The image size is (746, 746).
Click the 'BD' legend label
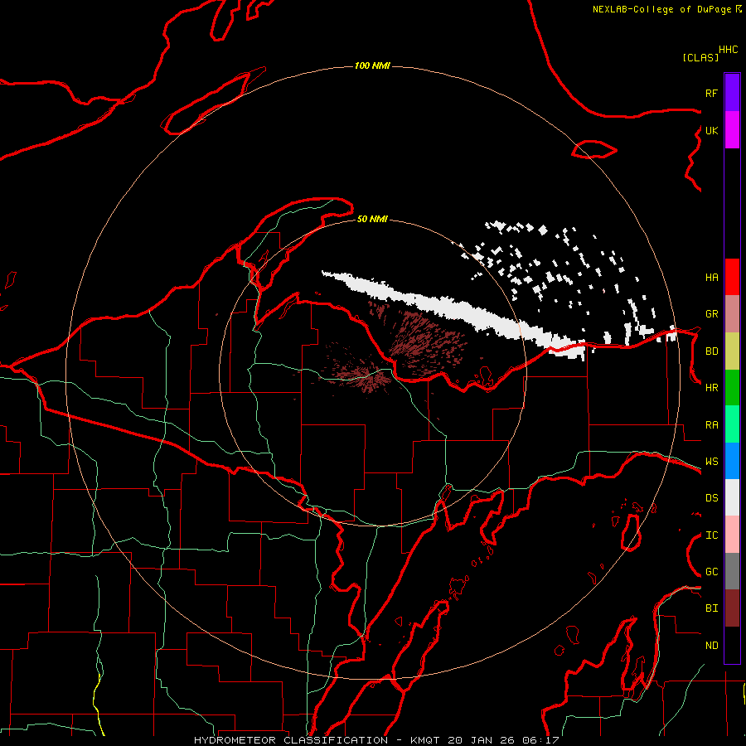point(711,351)
